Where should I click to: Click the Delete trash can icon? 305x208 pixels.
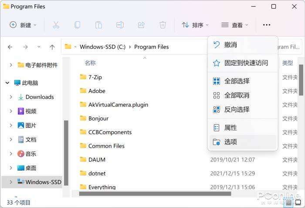coord(163,25)
